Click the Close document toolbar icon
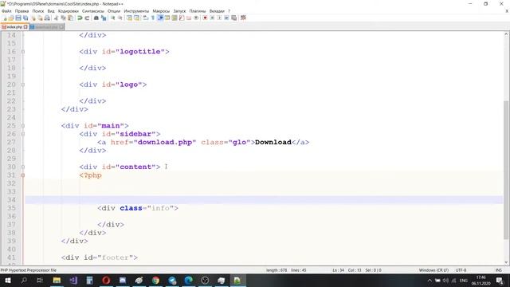The height and width of the screenshot is (287, 510). (x=33, y=18)
